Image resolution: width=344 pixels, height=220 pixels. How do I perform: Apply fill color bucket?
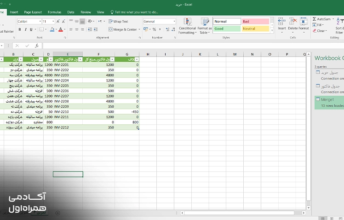pos(52,29)
